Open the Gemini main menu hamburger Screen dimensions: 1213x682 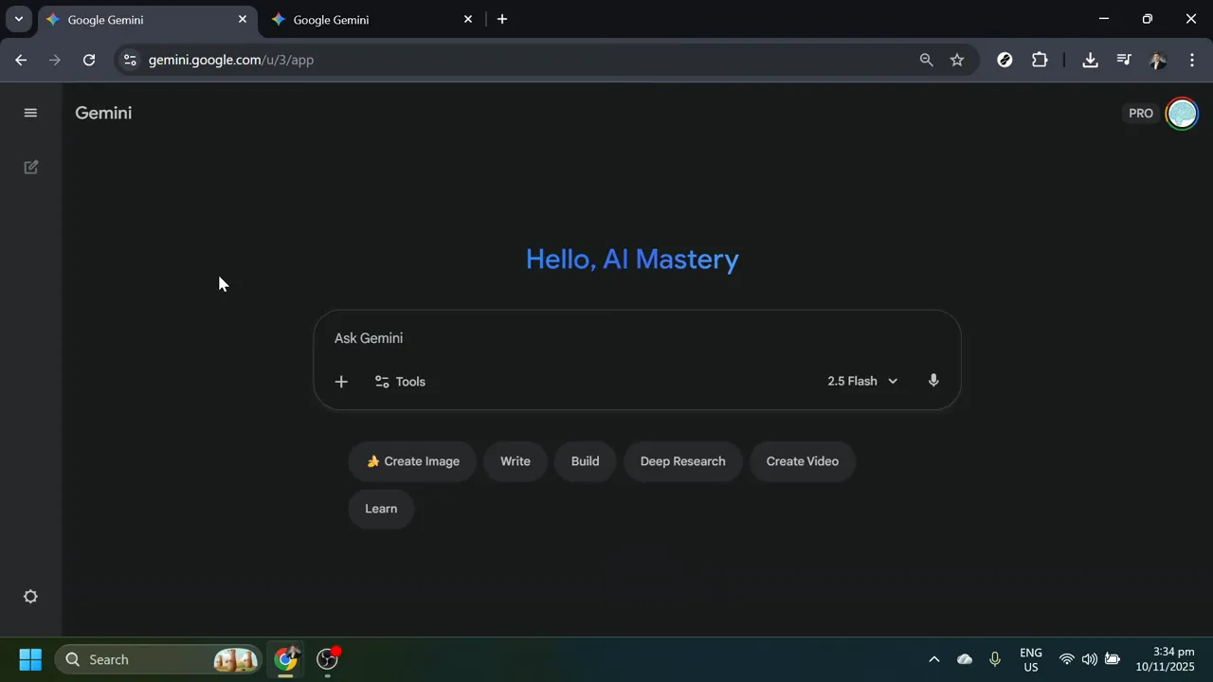30,113
